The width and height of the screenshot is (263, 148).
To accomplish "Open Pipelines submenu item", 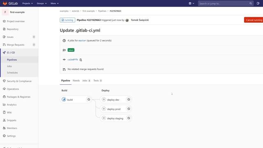I will (x=12, y=60).
